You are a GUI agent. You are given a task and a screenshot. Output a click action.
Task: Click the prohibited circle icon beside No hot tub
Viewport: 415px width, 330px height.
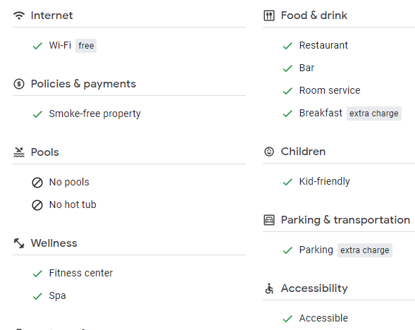[x=37, y=205]
